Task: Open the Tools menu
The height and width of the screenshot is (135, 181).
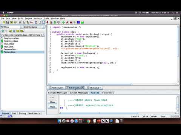Action: coord(46,18)
